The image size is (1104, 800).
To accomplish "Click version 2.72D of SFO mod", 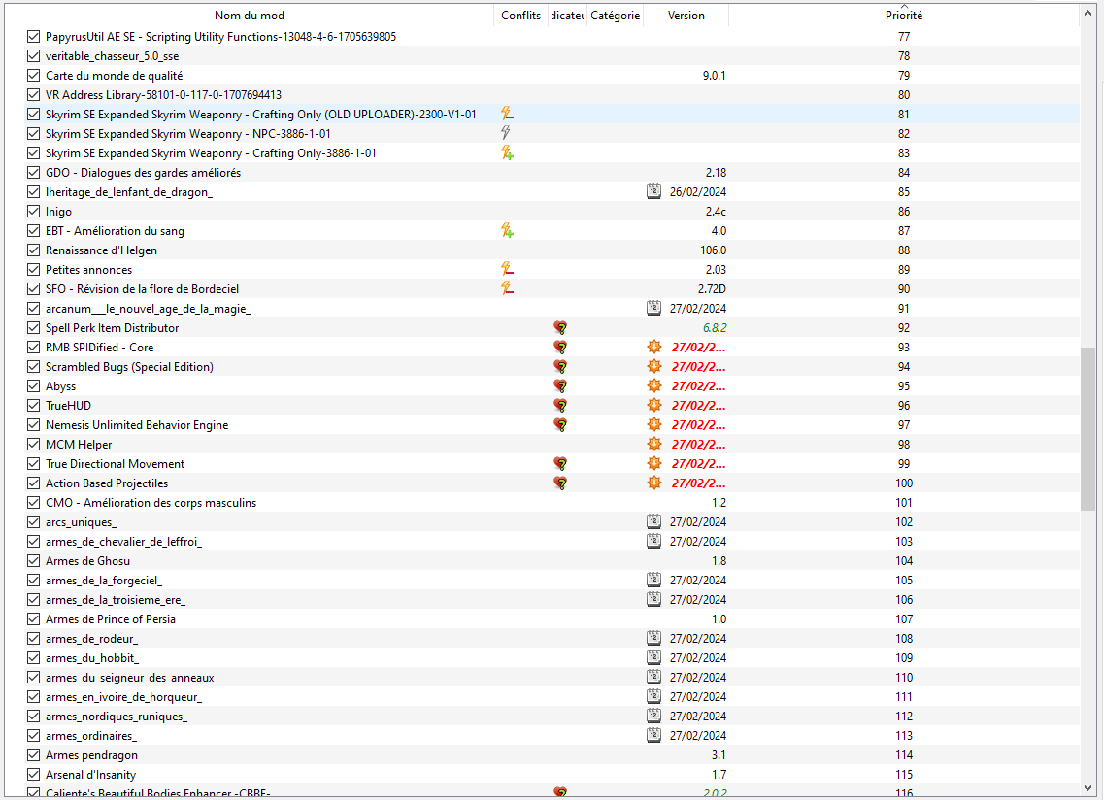I will tap(712, 288).
